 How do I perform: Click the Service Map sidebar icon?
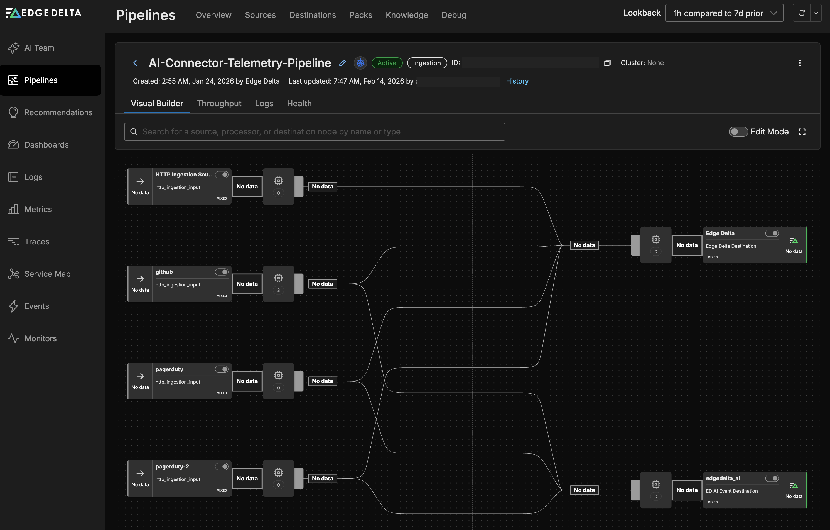(13, 274)
